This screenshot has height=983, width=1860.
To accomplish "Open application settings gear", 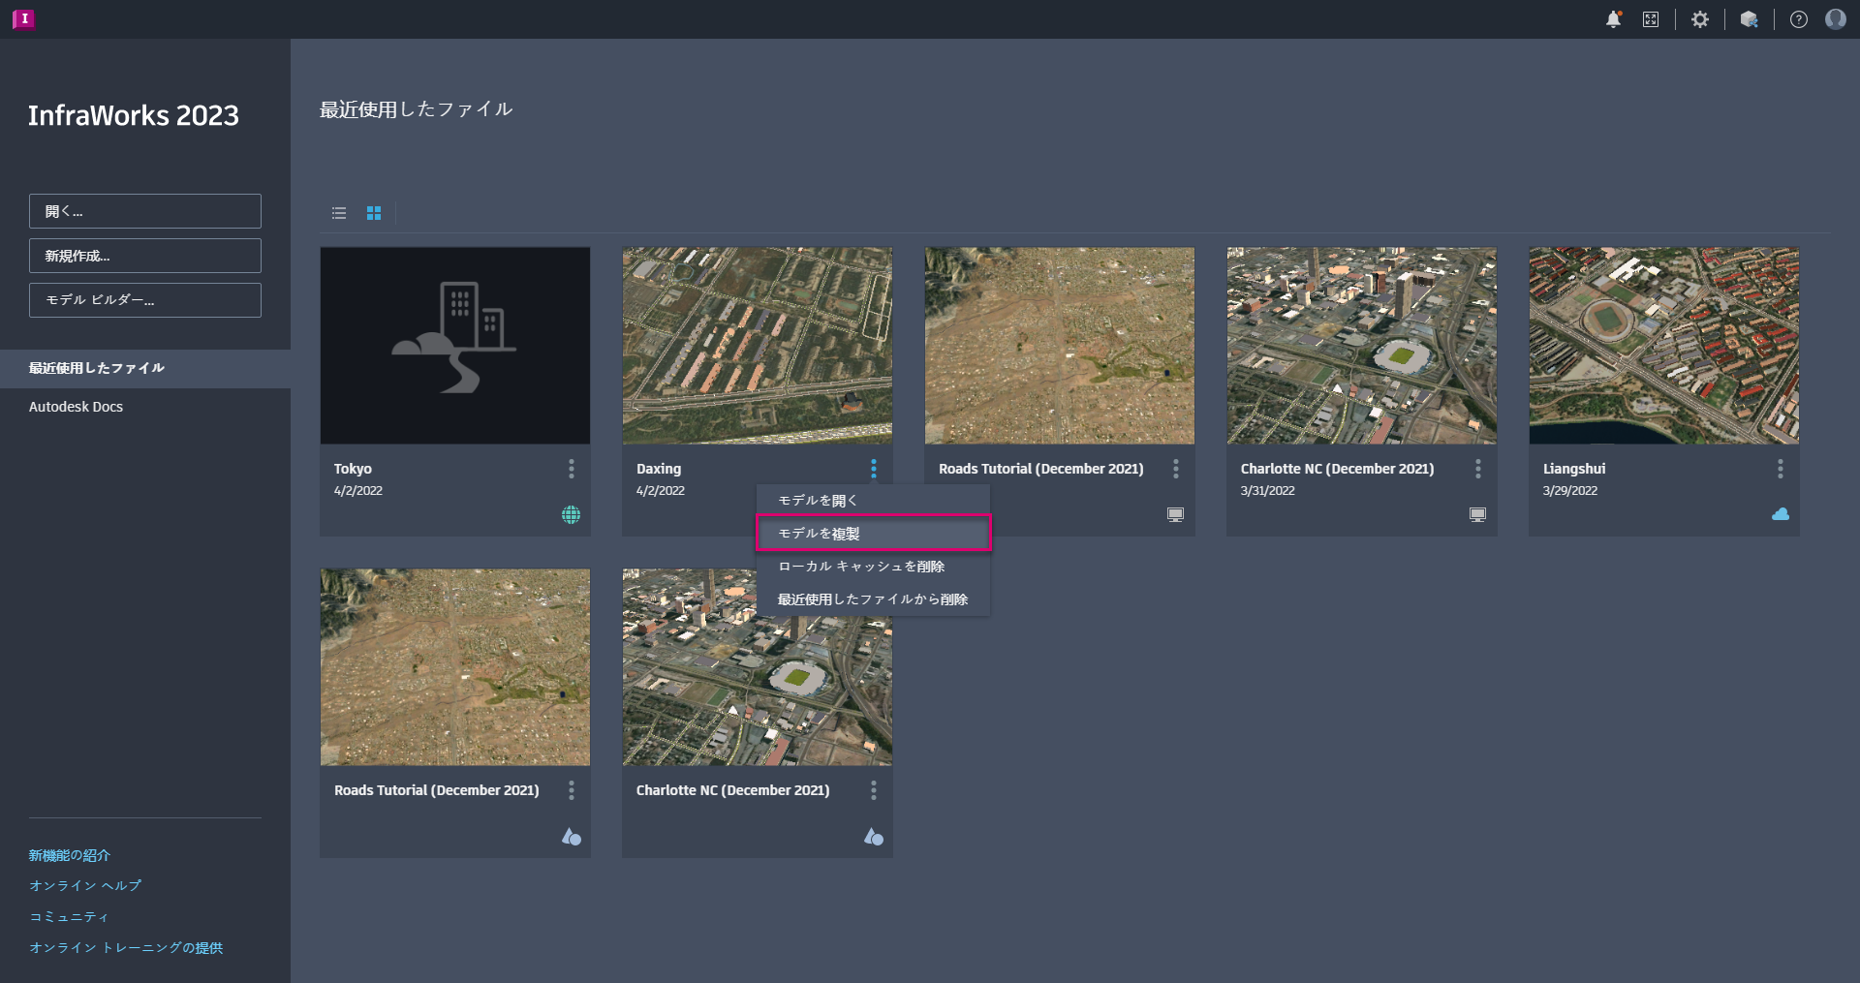I will pos(1700,19).
